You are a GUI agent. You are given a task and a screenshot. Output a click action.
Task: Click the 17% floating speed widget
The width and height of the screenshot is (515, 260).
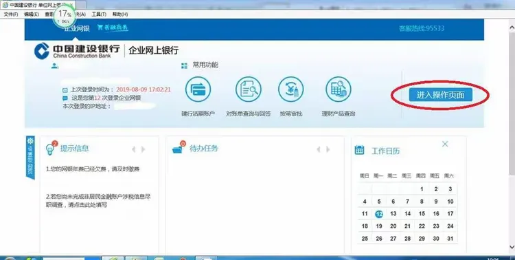click(x=65, y=17)
